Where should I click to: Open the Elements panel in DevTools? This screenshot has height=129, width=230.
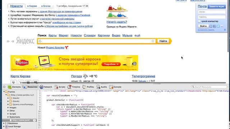pos(14,87)
